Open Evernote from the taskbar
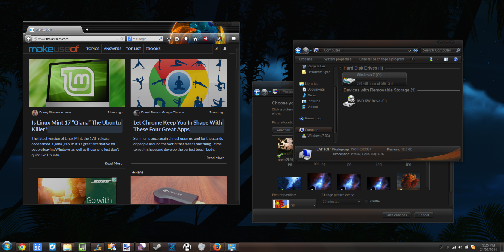The height and width of the screenshot is (252, 504). 82,247
